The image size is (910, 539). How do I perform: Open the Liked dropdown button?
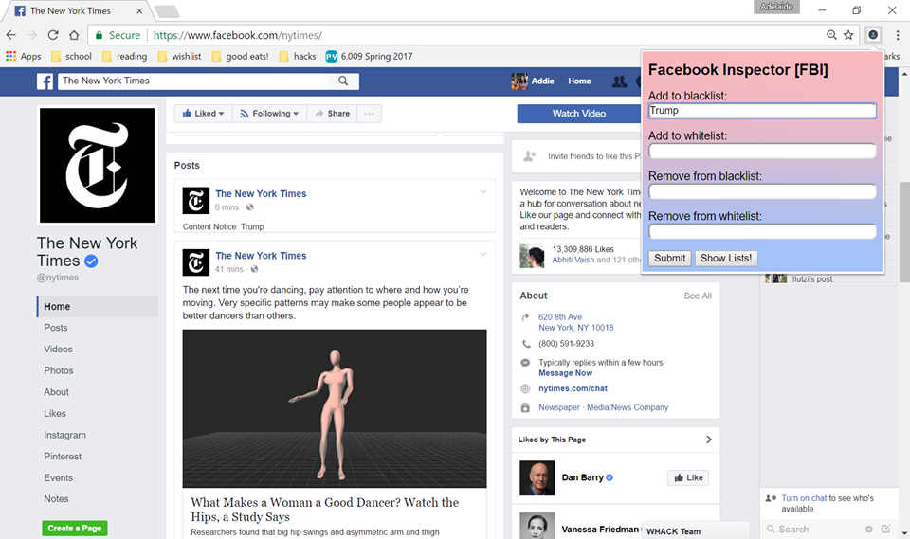pos(203,114)
